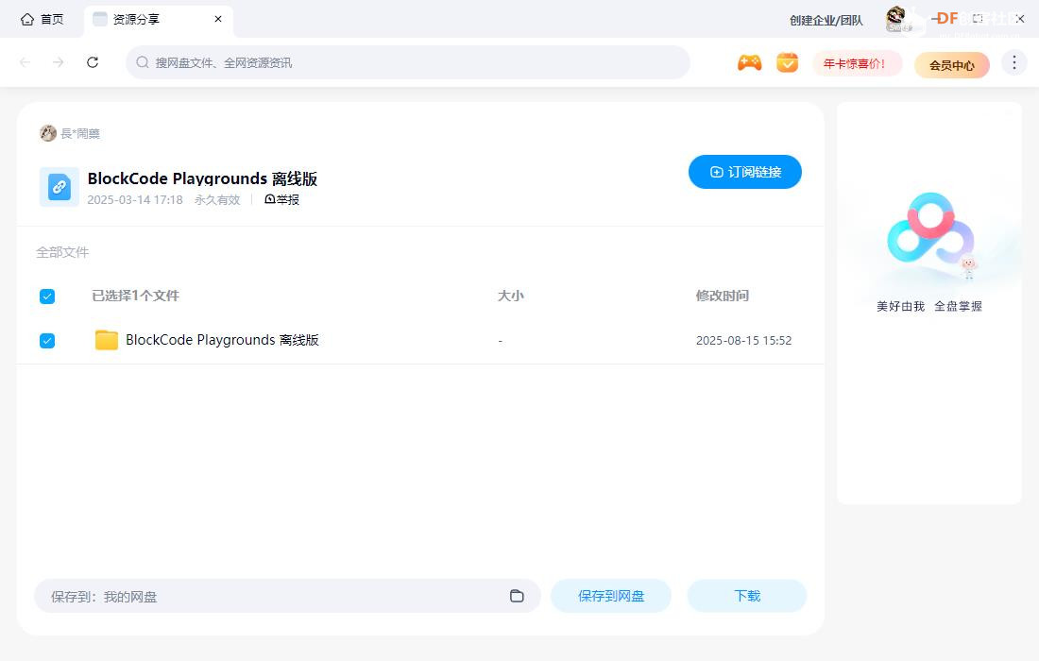Sort by 修改时间 column header
Screen dimensions: 1039x661
(x=723, y=297)
